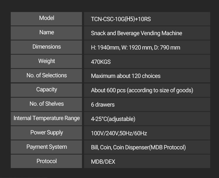
Task: Select Maximum about 120 choices text
Action: (126, 76)
